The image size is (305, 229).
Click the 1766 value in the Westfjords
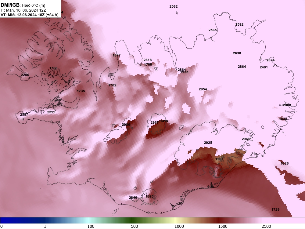[x=53, y=68]
